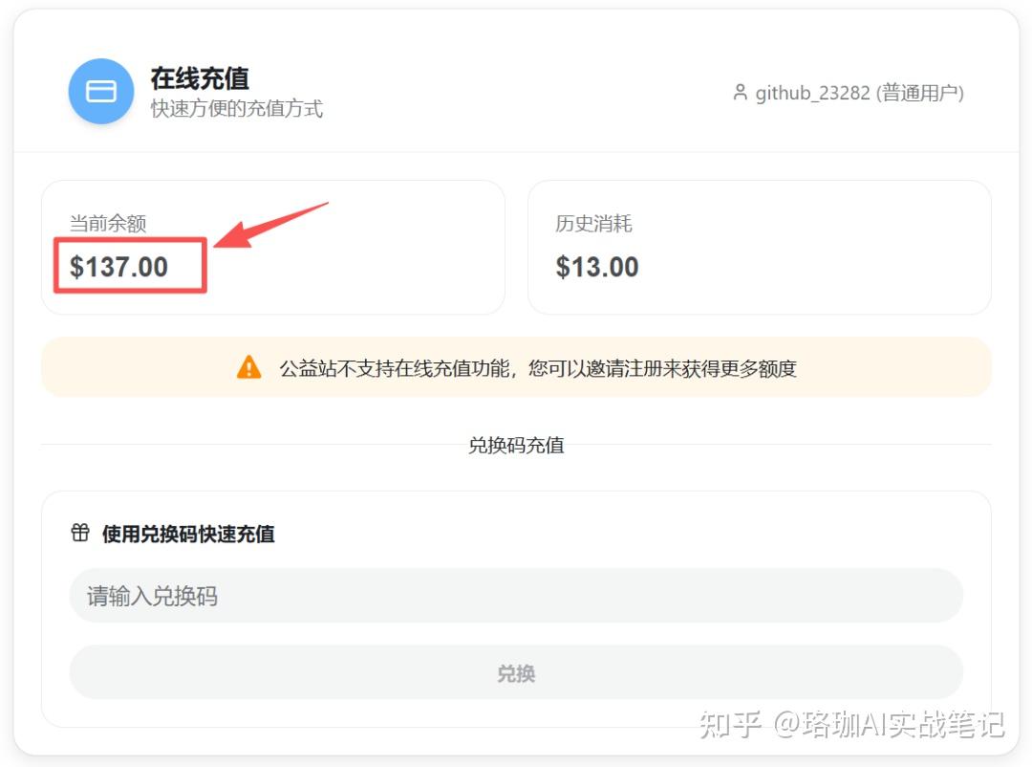Click the github_23282 username label
This screenshot has width=1032, height=767.
click(x=812, y=93)
